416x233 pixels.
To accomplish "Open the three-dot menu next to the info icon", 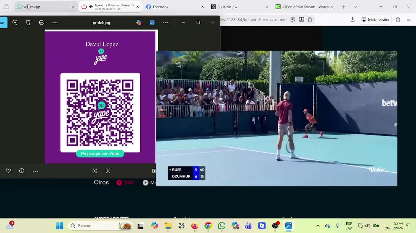I will tap(35, 171).
